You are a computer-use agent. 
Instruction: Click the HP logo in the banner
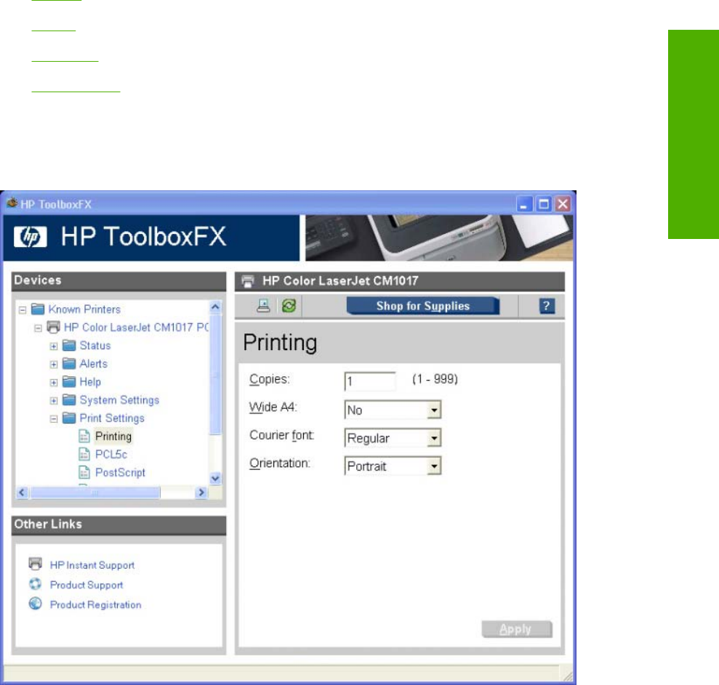31,238
